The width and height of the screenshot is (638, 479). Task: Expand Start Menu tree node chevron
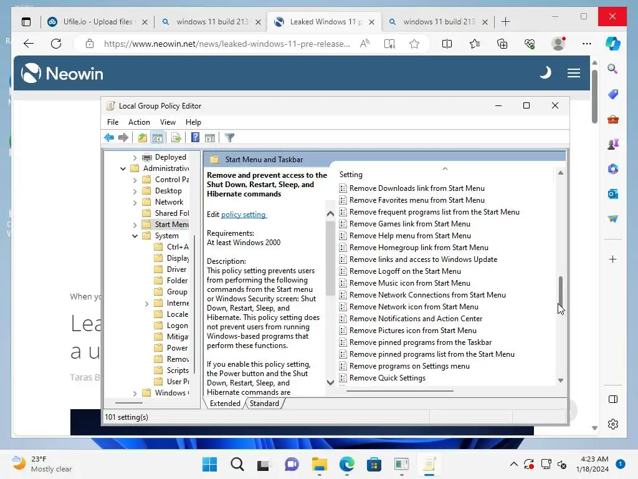pos(135,225)
